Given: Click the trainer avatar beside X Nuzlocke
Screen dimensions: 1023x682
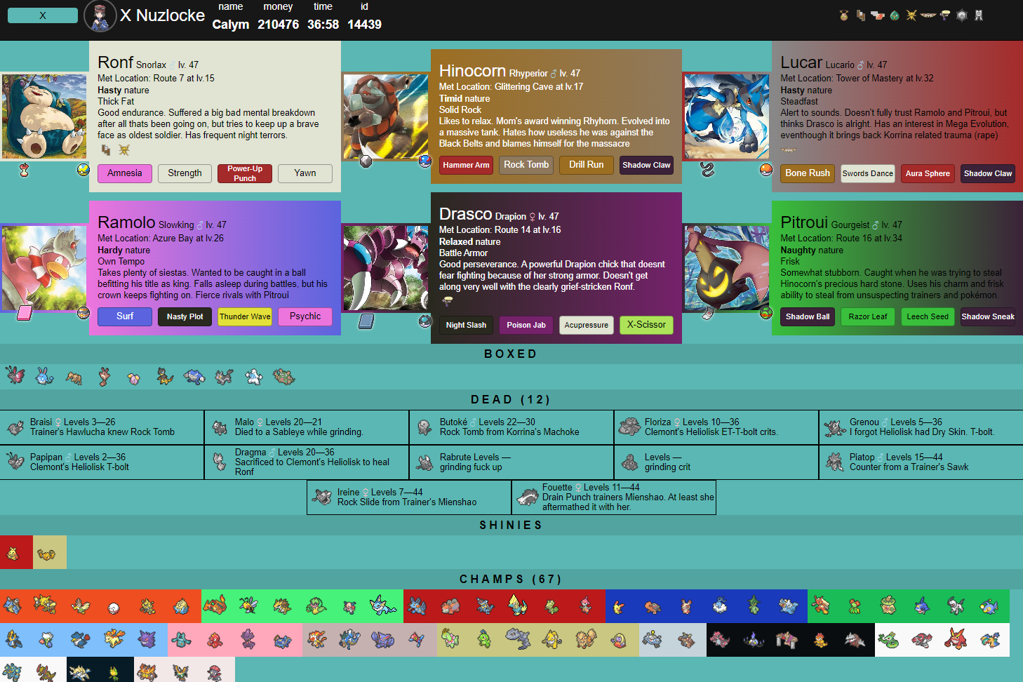Looking at the screenshot, I should (100, 16).
